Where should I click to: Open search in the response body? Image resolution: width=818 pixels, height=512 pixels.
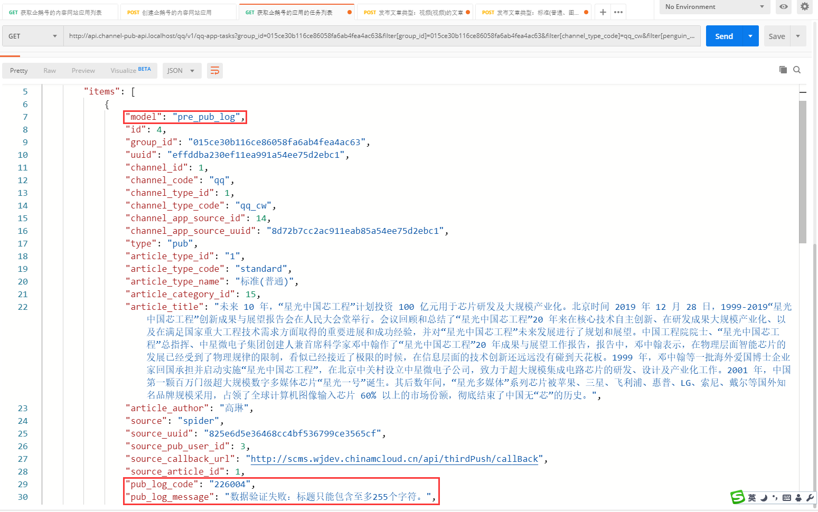[797, 70]
